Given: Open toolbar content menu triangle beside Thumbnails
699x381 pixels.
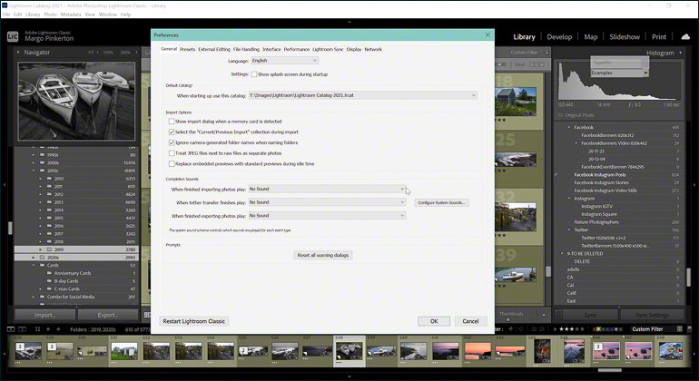Looking at the screenshot, I should (543, 315).
